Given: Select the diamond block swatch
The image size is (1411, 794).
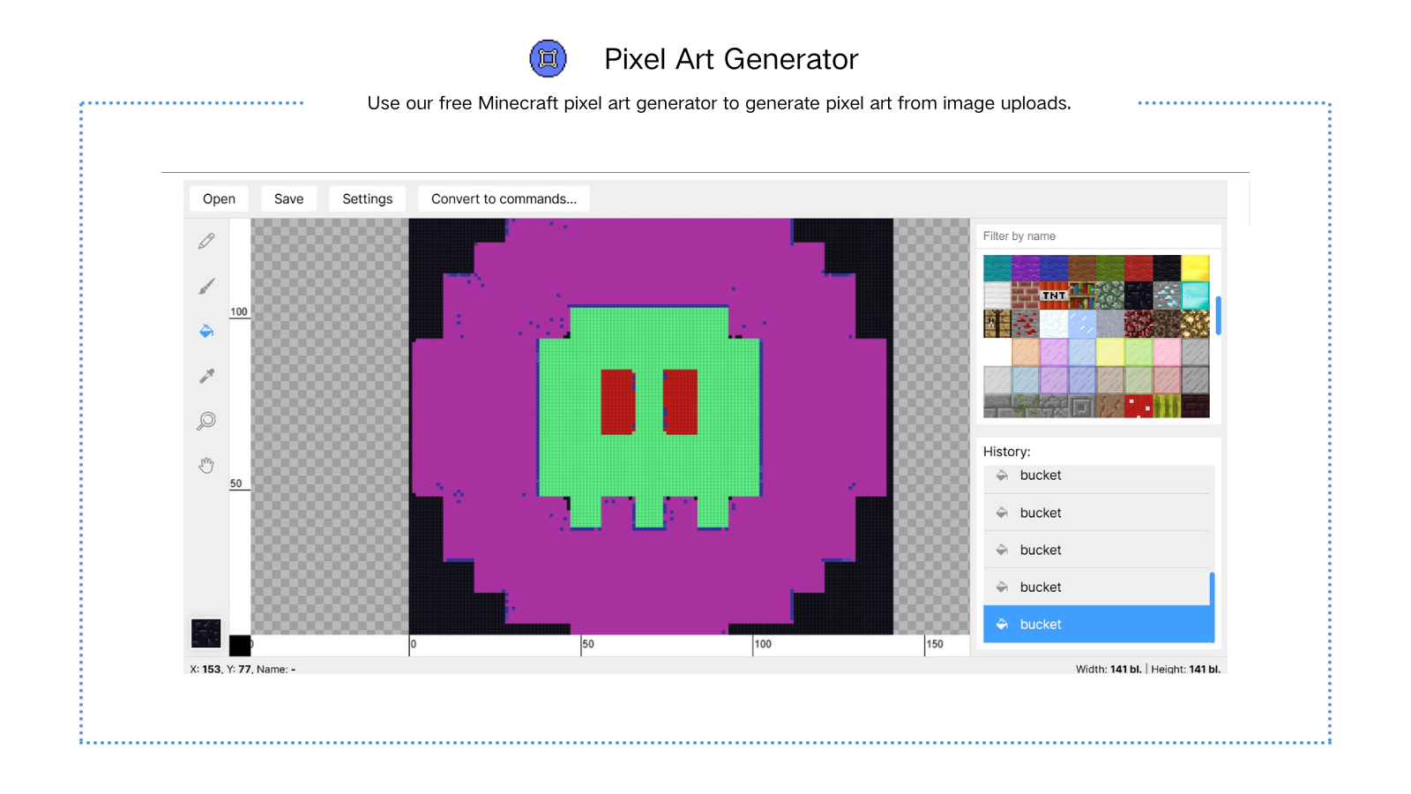Looking at the screenshot, I should tap(1195, 296).
